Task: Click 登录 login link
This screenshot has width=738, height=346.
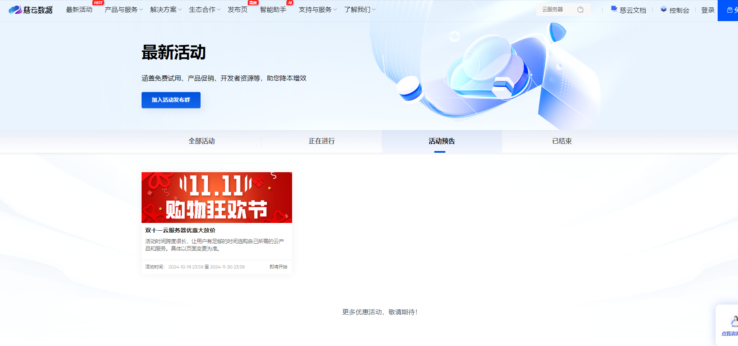Action: 707,10
